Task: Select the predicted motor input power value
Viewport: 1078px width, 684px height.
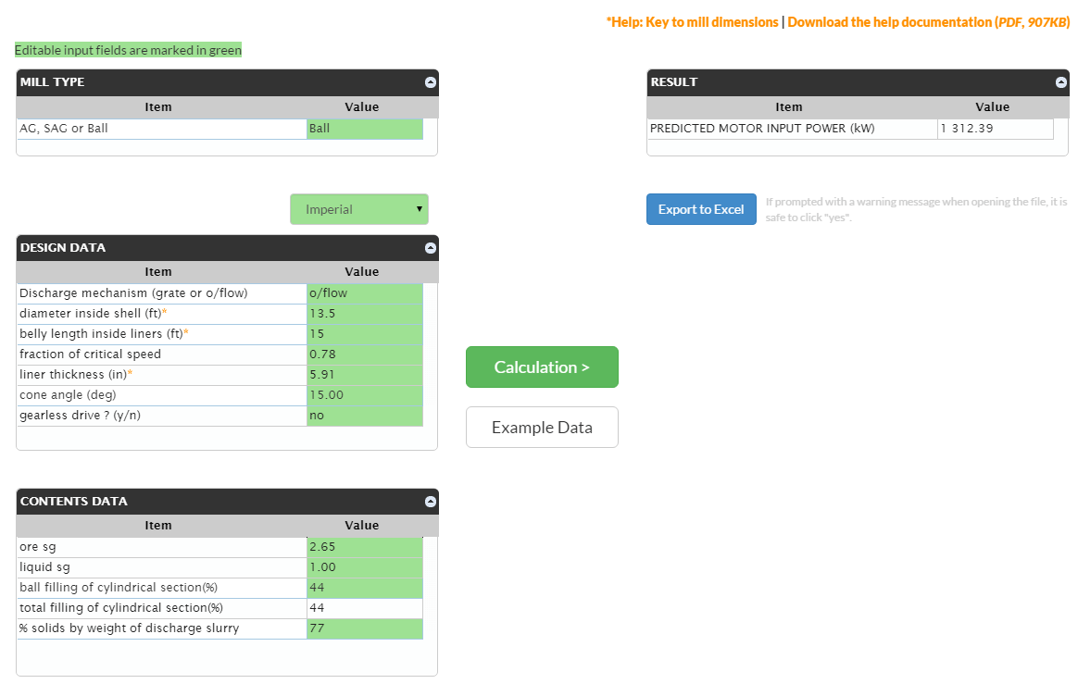Action: 995,129
